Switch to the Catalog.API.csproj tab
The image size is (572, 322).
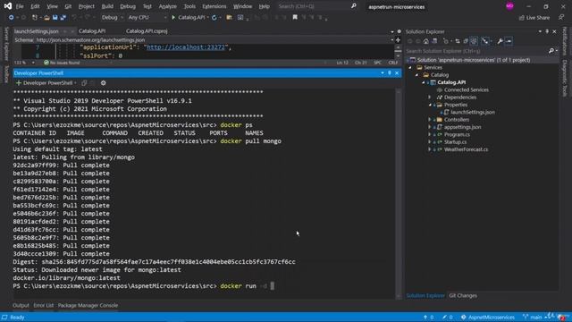click(x=147, y=31)
